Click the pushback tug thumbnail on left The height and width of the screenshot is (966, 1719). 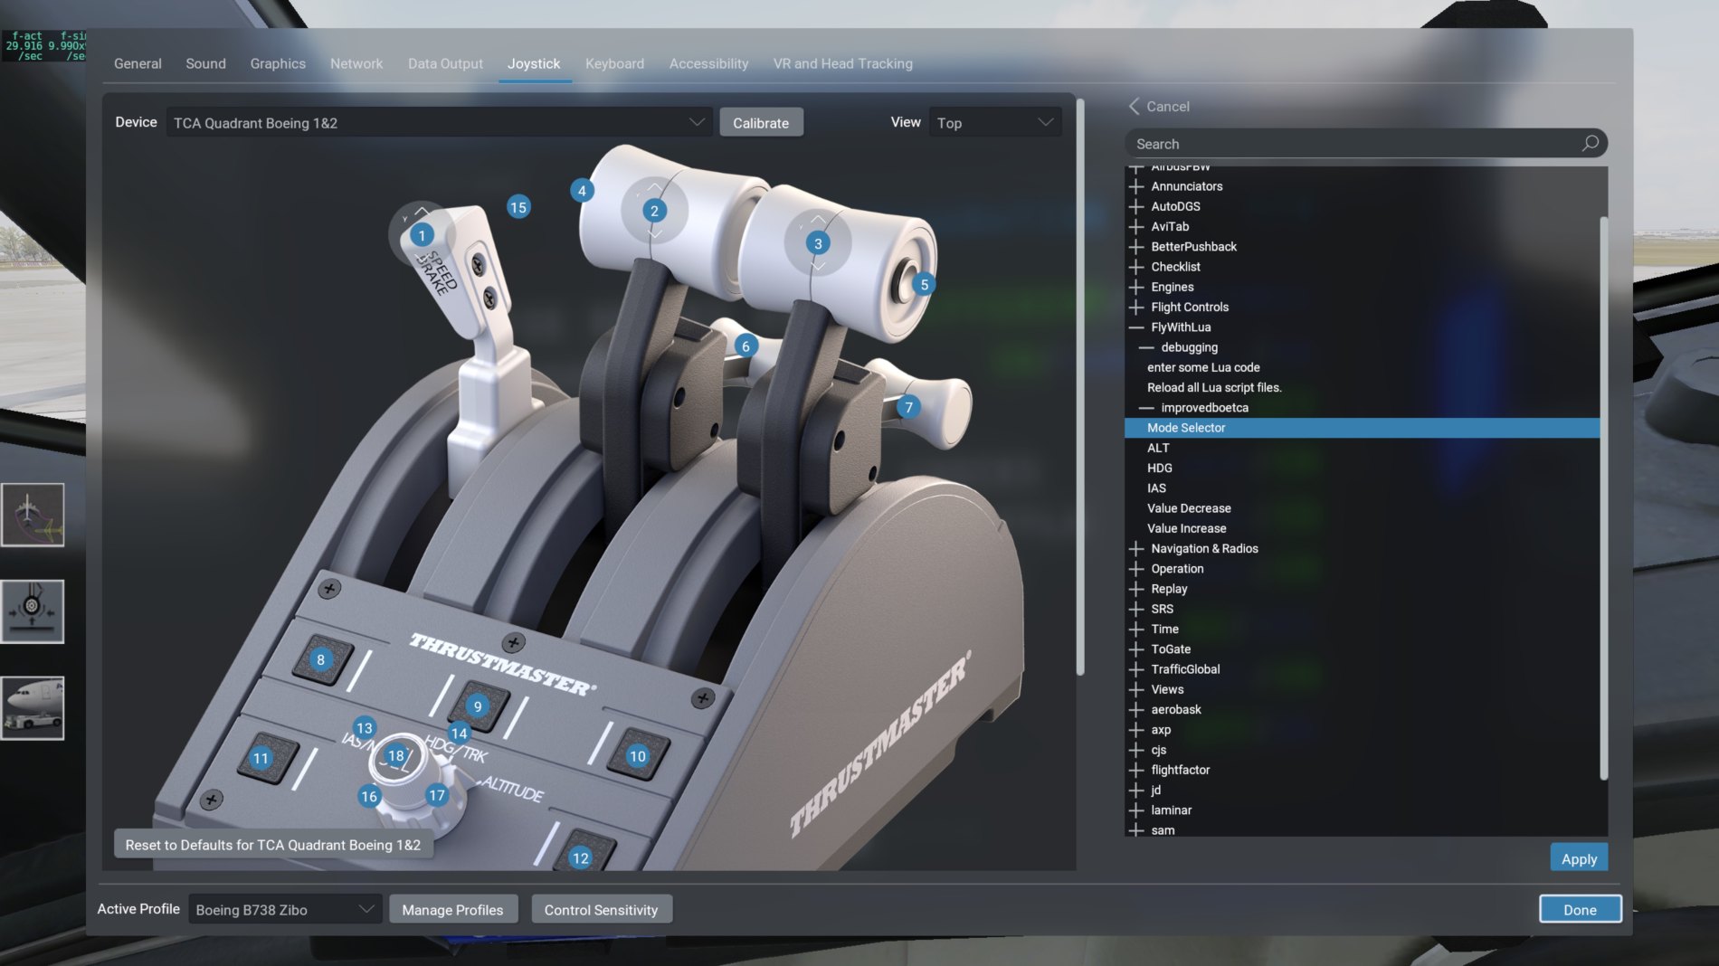33,708
